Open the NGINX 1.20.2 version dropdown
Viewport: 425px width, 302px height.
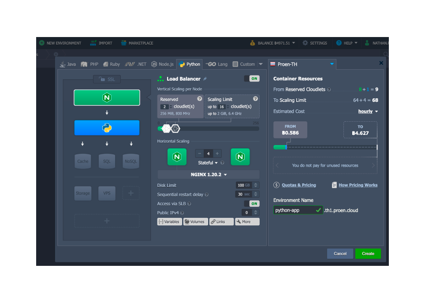[209, 175]
